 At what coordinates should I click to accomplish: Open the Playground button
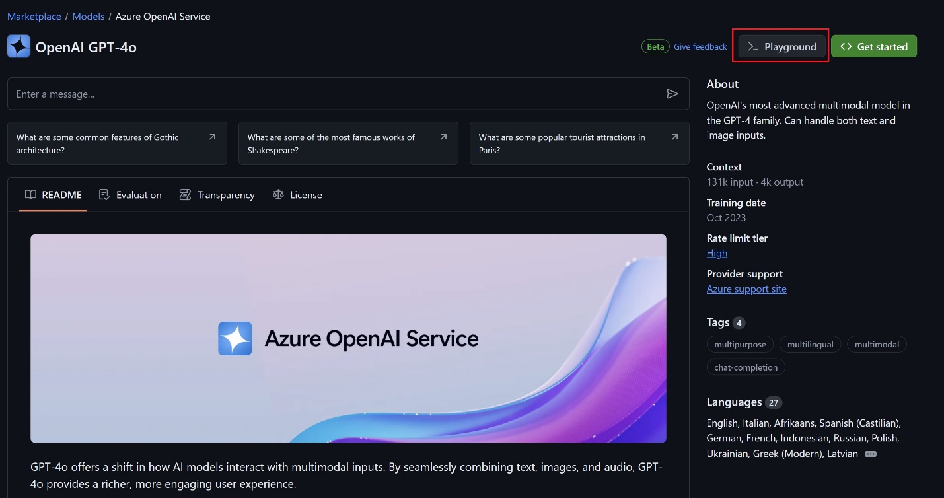coord(782,46)
